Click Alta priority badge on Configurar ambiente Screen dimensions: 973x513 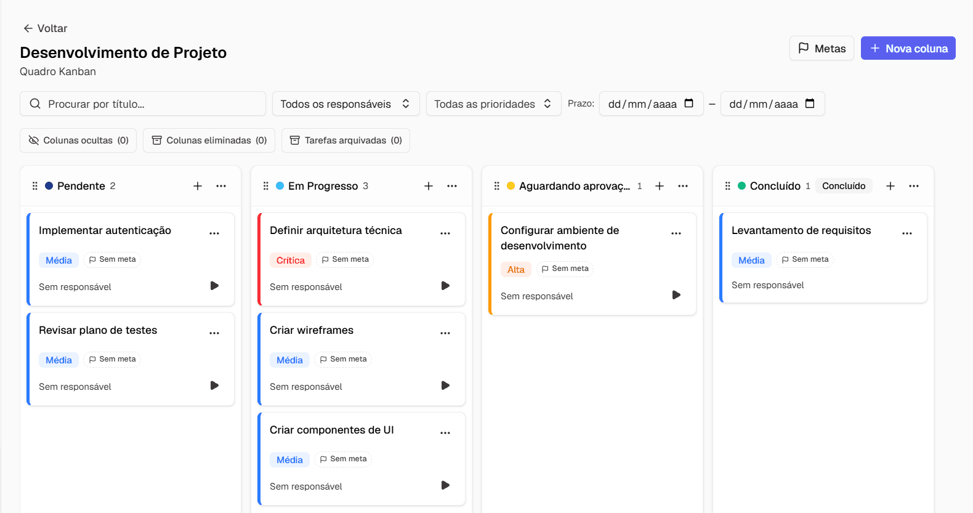click(516, 270)
